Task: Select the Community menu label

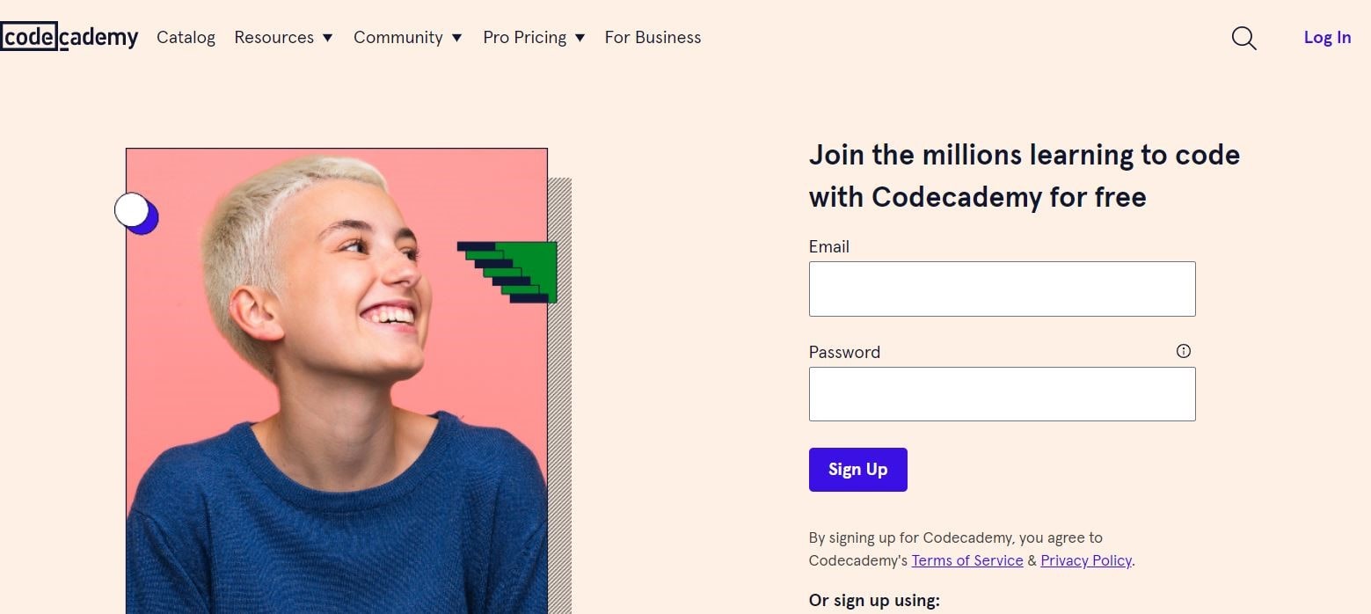Action: coord(397,37)
